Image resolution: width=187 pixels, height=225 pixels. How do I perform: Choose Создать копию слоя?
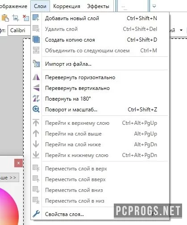[100, 40]
